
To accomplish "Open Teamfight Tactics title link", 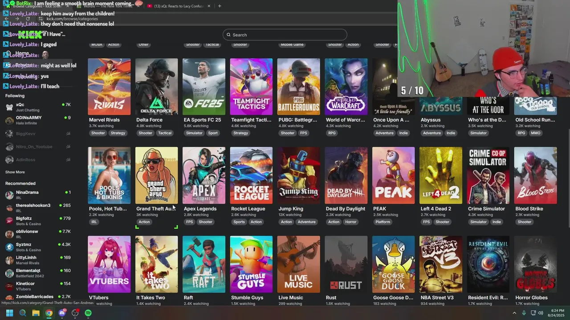I will 251,120.
